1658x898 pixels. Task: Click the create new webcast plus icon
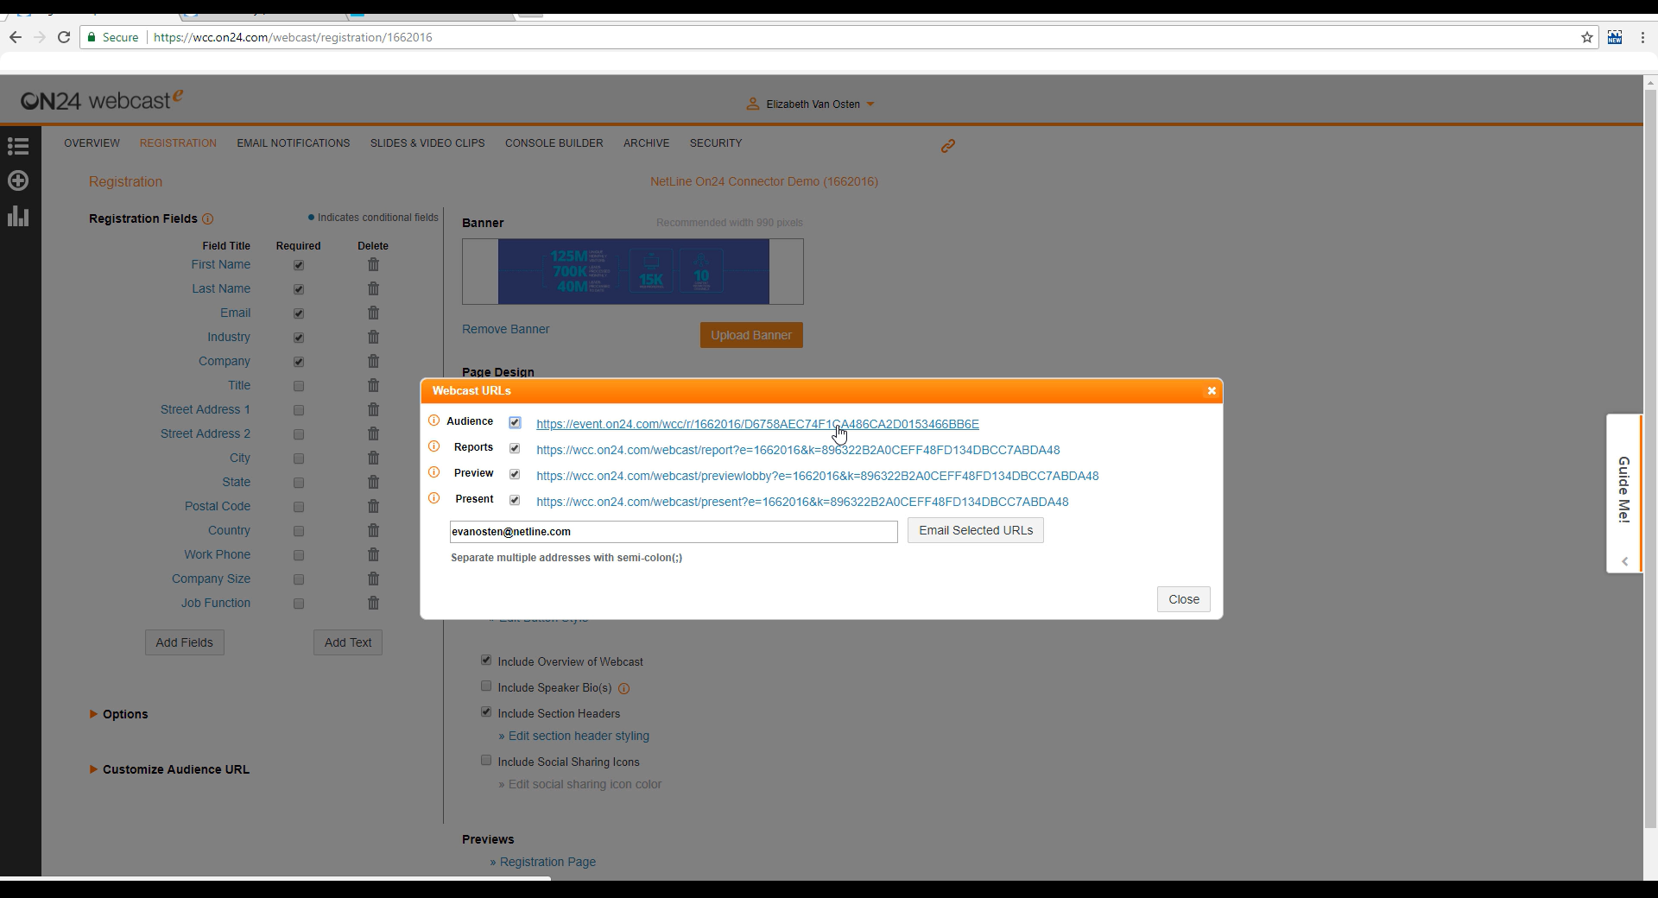[18, 180]
